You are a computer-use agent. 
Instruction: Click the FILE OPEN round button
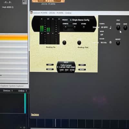click(x=118, y=28)
